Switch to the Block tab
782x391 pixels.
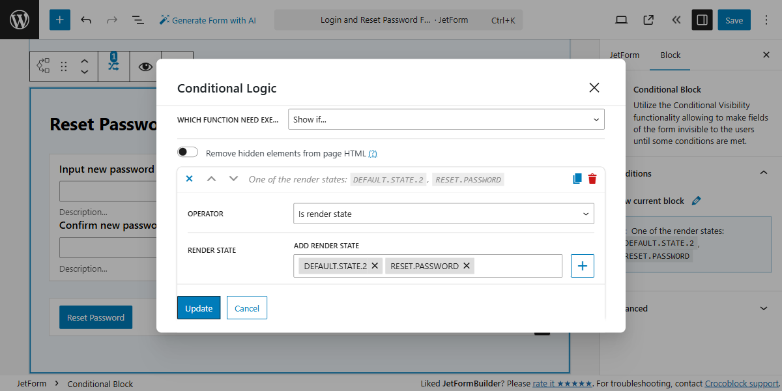tap(669, 55)
